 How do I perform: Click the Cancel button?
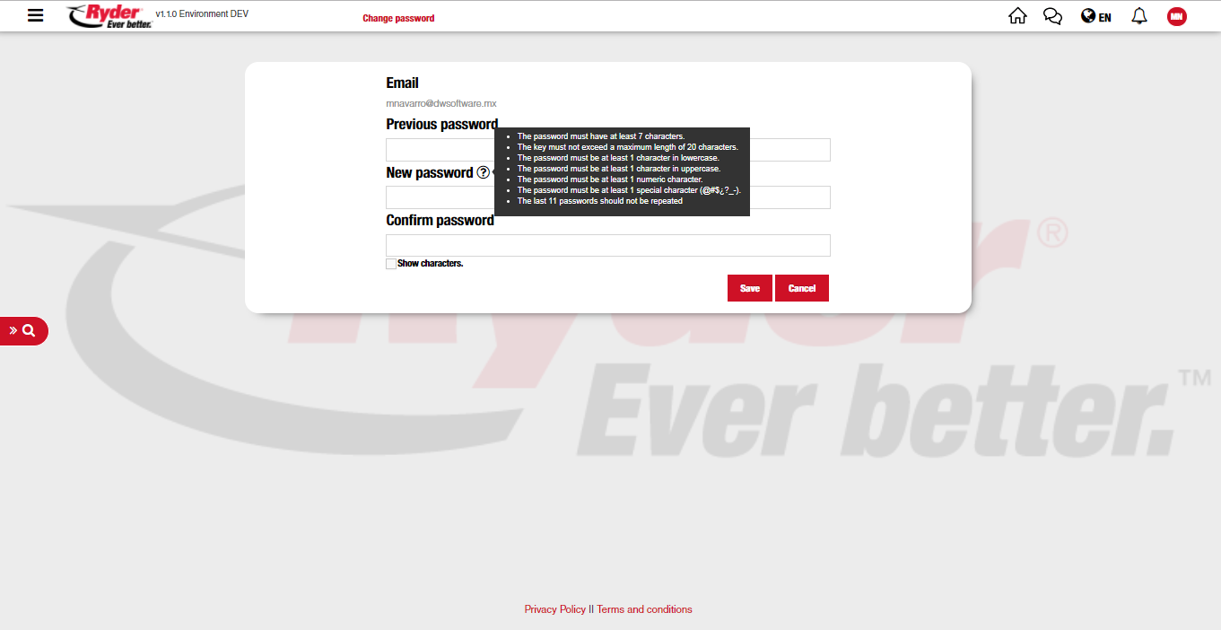coord(801,288)
